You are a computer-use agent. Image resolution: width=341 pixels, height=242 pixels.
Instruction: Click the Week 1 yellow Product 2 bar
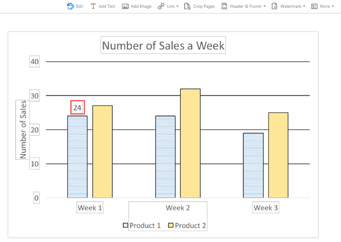[x=102, y=151]
